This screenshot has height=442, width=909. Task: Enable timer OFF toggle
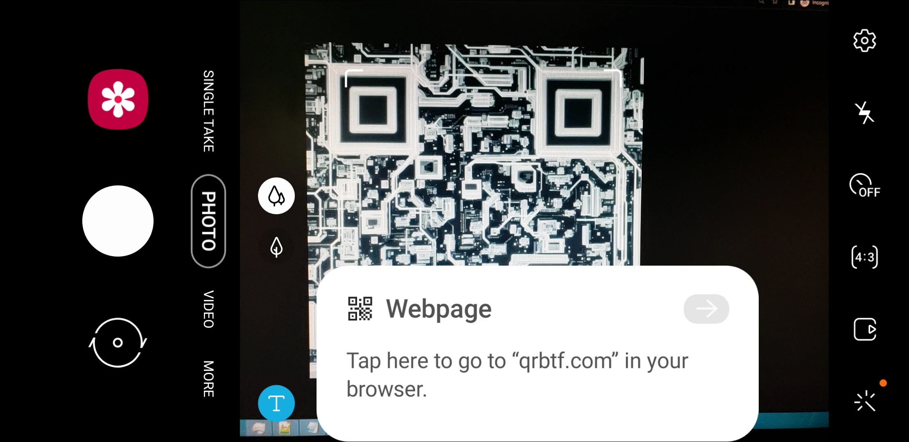coord(865,185)
